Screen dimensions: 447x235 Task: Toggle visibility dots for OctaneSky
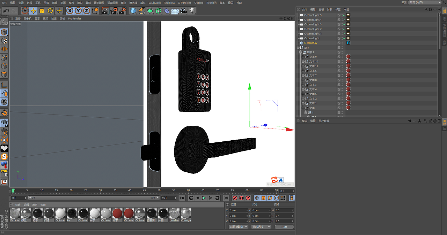(x=342, y=43)
